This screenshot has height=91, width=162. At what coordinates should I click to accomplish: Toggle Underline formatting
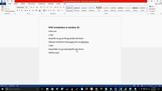click(x=22, y=10)
